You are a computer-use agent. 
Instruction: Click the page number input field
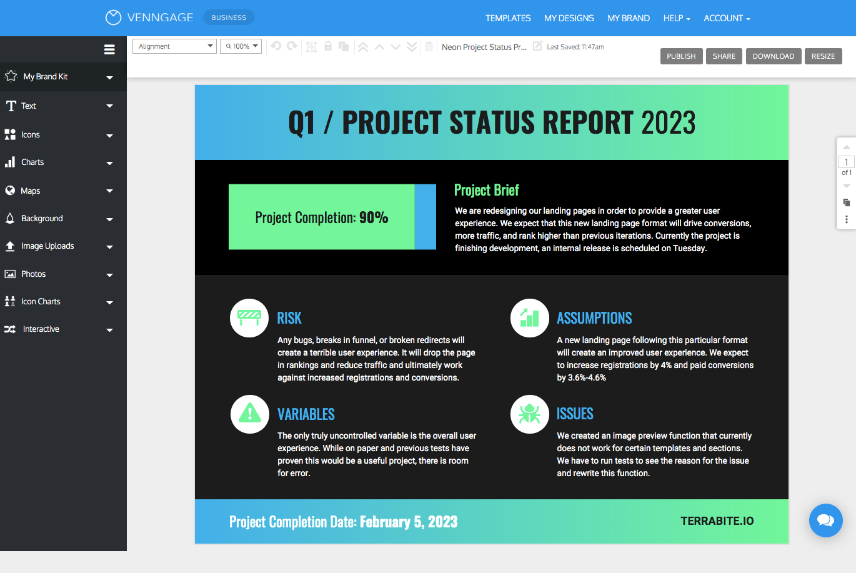pos(845,162)
